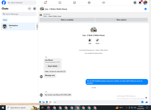Open the account profile avatar menu

click(145, 3)
